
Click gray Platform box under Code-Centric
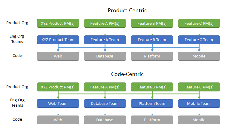coord(152,120)
